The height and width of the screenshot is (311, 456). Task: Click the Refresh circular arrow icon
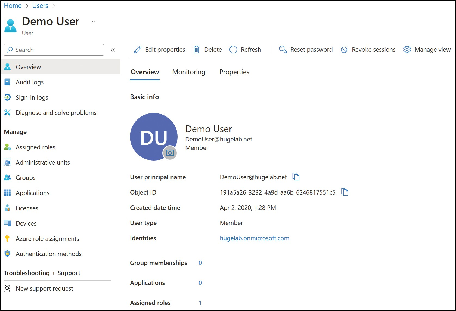tap(233, 50)
